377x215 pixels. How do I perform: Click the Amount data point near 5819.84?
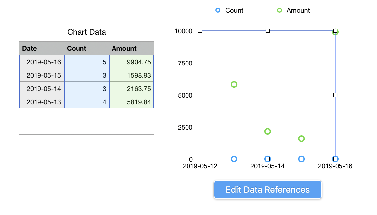click(x=234, y=84)
